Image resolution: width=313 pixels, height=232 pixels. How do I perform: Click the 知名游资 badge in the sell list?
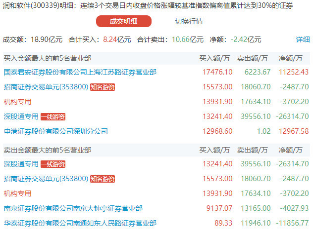(103, 179)
